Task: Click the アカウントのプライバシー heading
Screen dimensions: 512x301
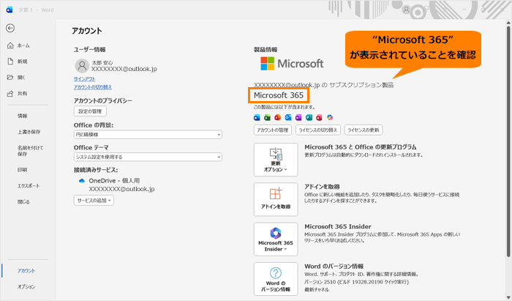Action: coord(103,100)
